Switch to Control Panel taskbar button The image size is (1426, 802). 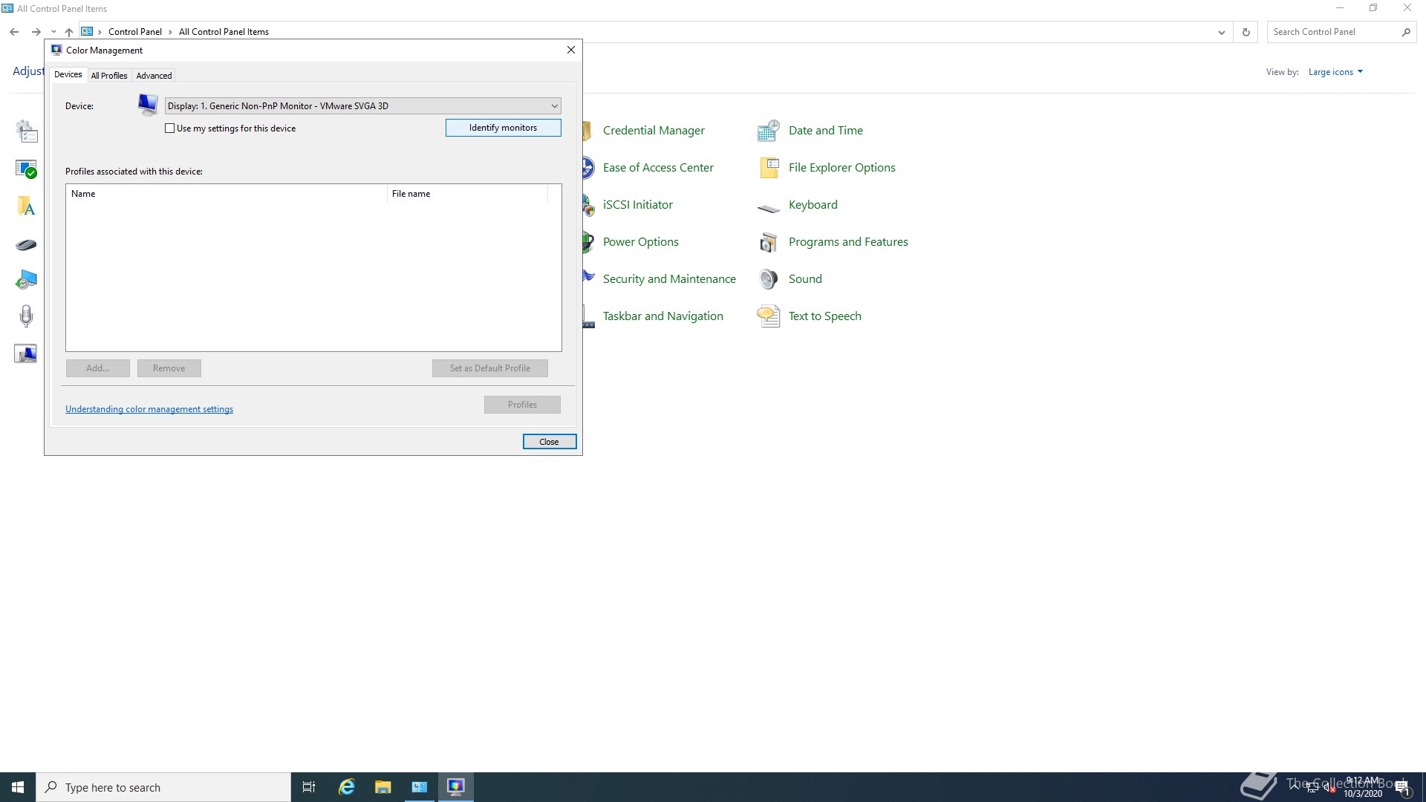[420, 787]
